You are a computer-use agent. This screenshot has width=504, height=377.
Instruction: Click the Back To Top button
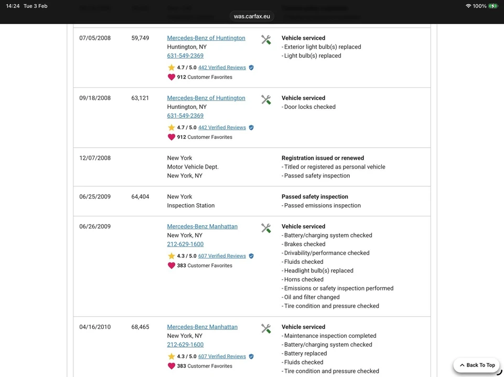coord(477,365)
